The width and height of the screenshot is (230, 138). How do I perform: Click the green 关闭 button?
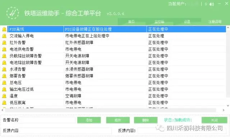(x=215, y=120)
